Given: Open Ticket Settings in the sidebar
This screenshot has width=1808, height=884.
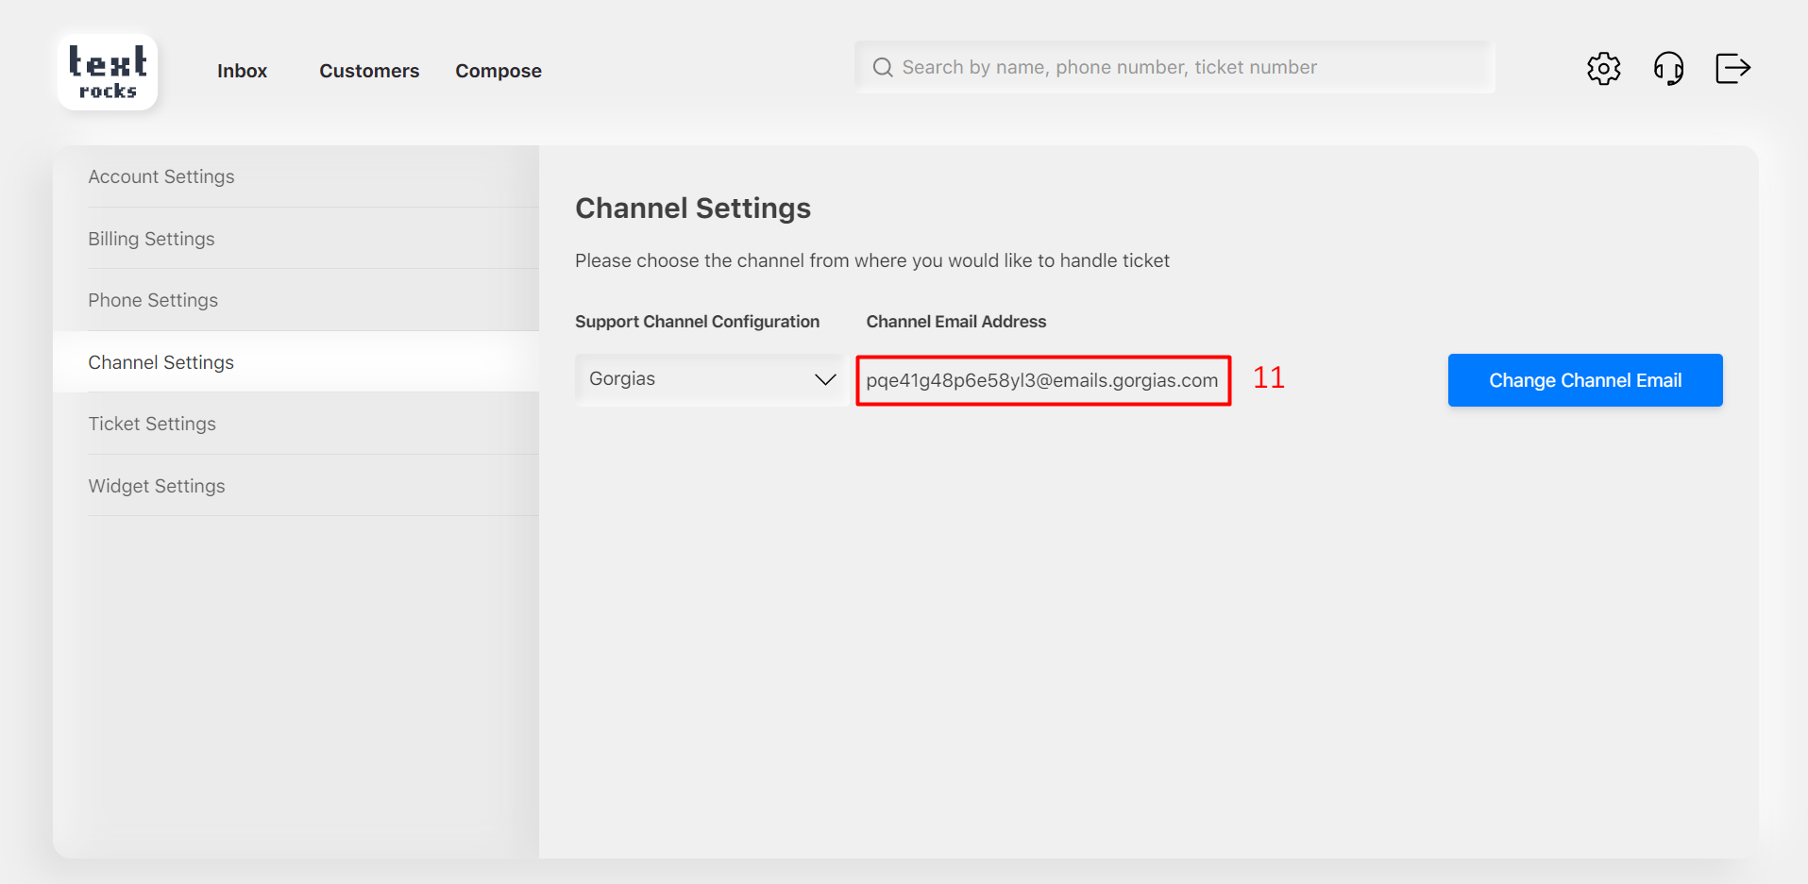Looking at the screenshot, I should coord(152,424).
